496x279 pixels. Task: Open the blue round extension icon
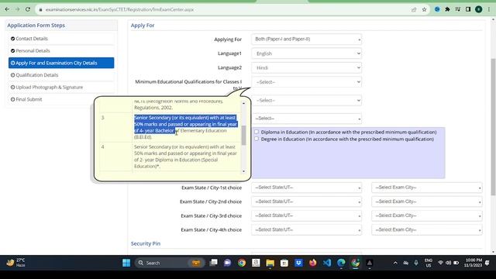tap(437, 9)
